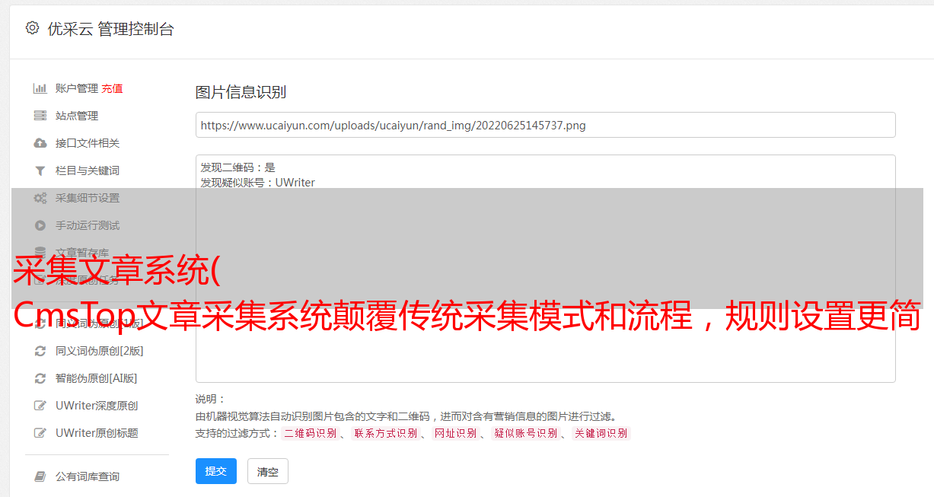
Task: Click the edit icon for UWriter原创标题
Action: coord(40,433)
